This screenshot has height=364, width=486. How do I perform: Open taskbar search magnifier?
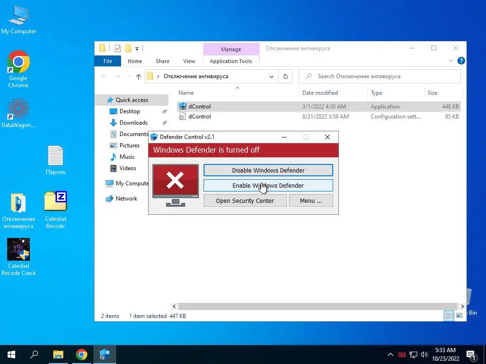pos(34,355)
